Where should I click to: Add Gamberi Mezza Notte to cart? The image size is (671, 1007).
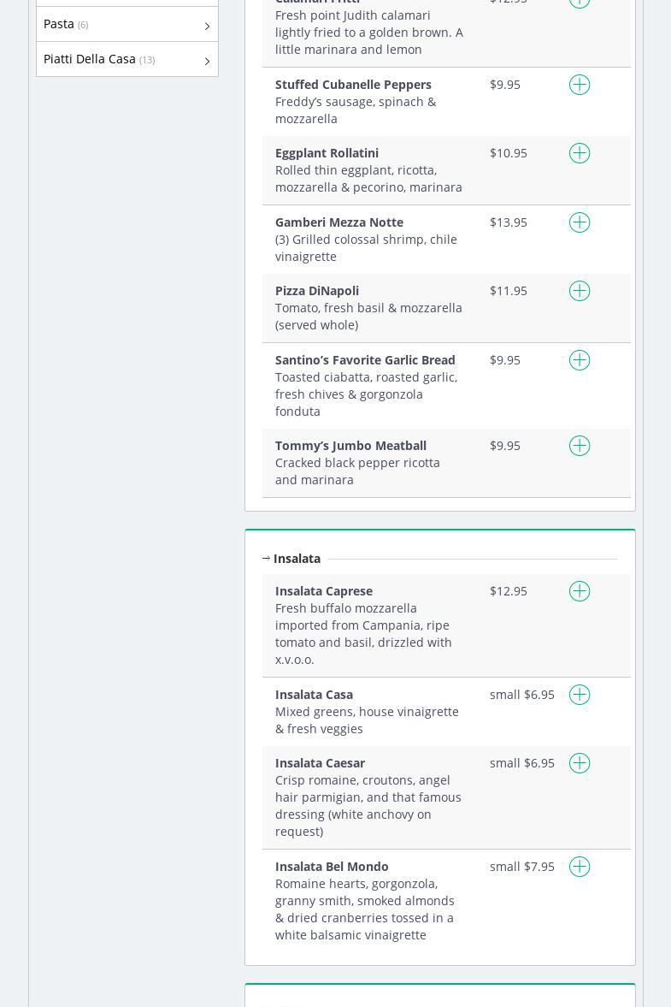580,222
